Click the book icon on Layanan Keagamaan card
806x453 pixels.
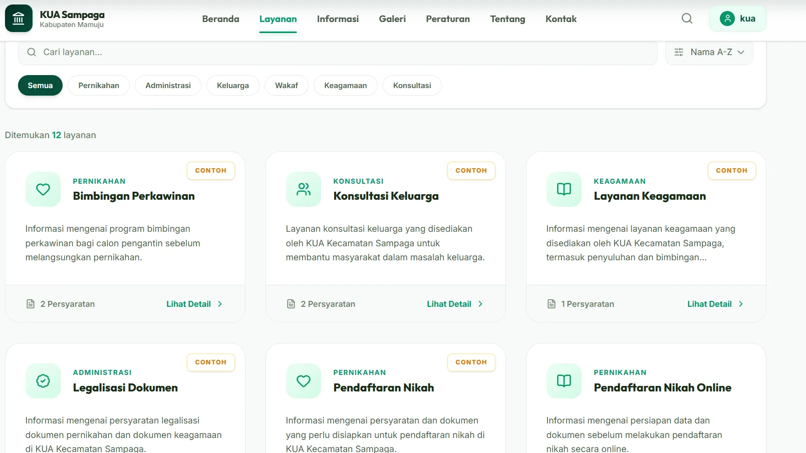click(x=564, y=189)
